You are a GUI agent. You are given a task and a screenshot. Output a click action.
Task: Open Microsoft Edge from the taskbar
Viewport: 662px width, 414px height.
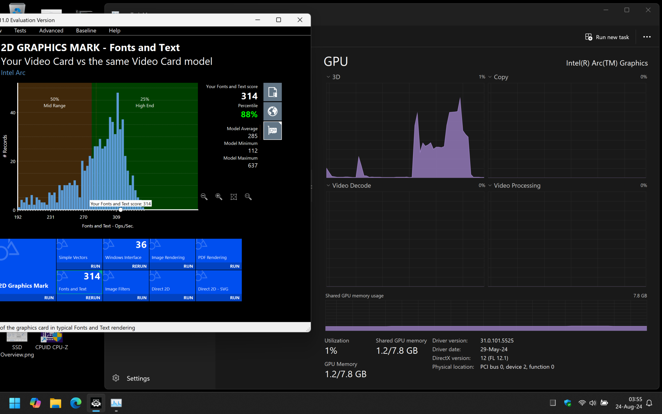tap(76, 403)
